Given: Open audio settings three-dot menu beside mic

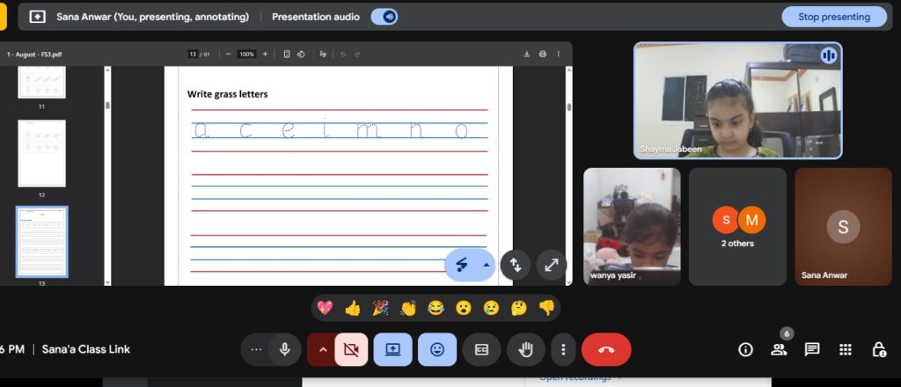Looking at the screenshot, I should tap(256, 349).
